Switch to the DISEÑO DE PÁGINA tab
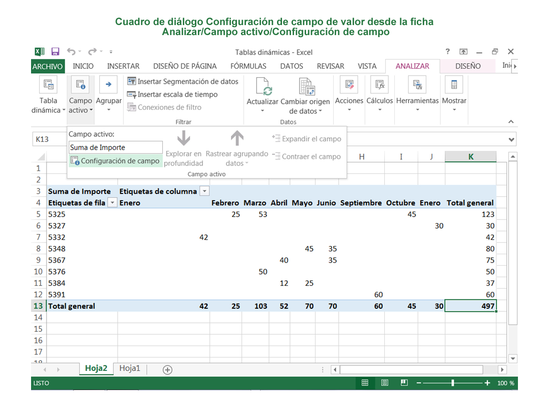 (x=185, y=66)
